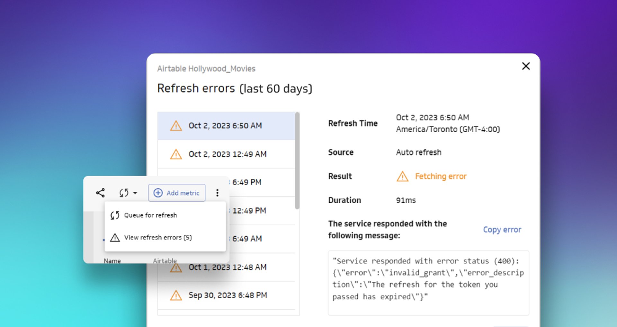Click the error list scrollbar thumb
Viewport: 617px width, 327px height.
click(x=297, y=161)
